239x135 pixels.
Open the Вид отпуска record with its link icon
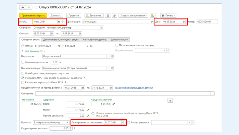point(112,56)
